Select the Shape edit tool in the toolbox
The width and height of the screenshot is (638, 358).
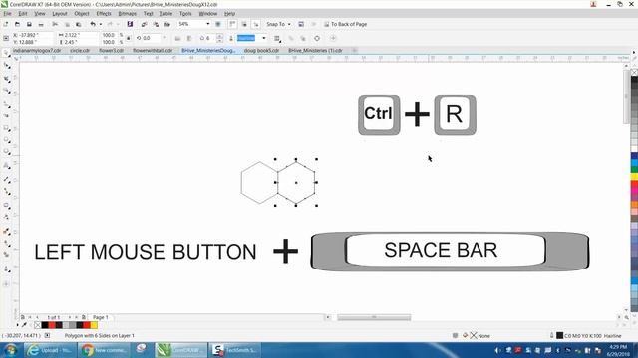point(6,66)
